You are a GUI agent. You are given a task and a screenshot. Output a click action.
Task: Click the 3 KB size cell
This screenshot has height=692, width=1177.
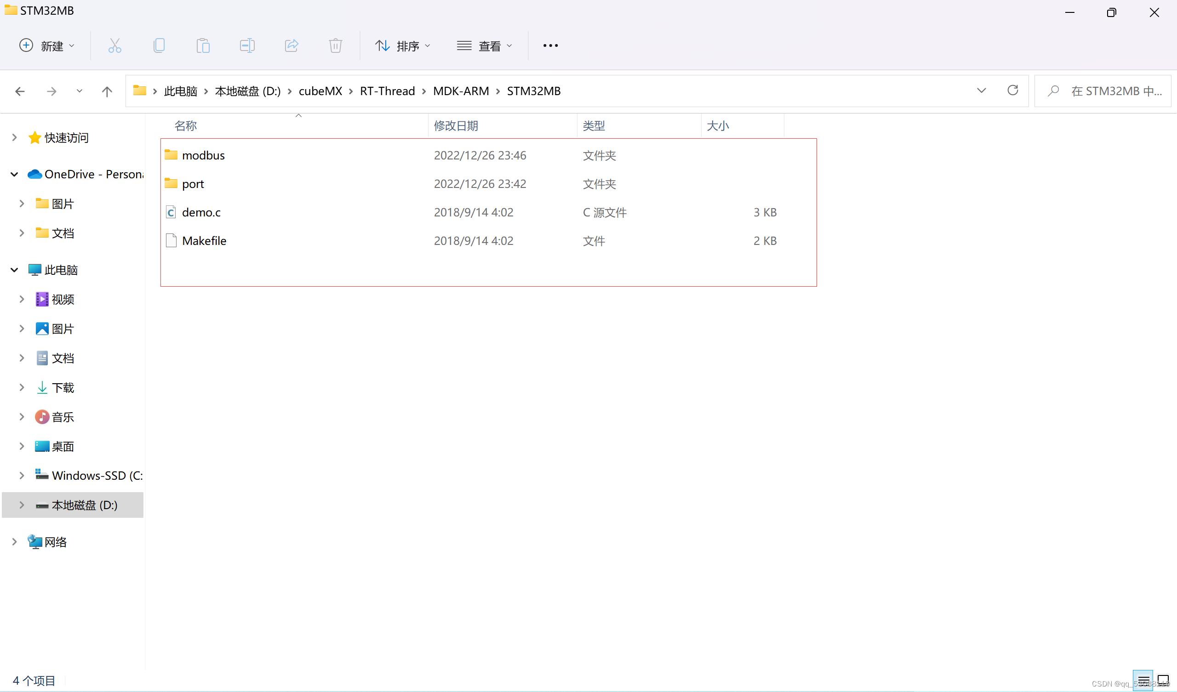765,212
